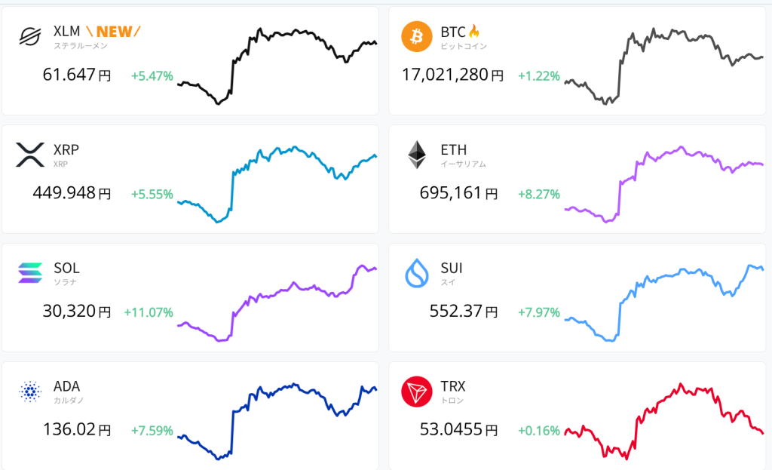The image size is (772, 470).
Task: Click the Cardano ADA logo icon
Action: [30, 391]
